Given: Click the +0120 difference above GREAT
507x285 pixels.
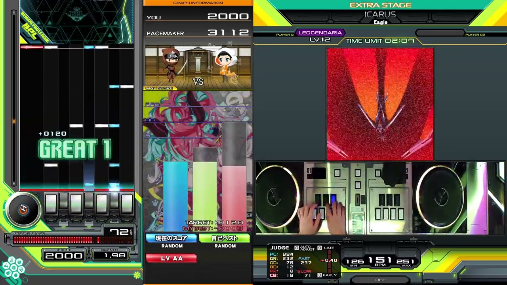Looking at the screenshot, I should 52,134.
